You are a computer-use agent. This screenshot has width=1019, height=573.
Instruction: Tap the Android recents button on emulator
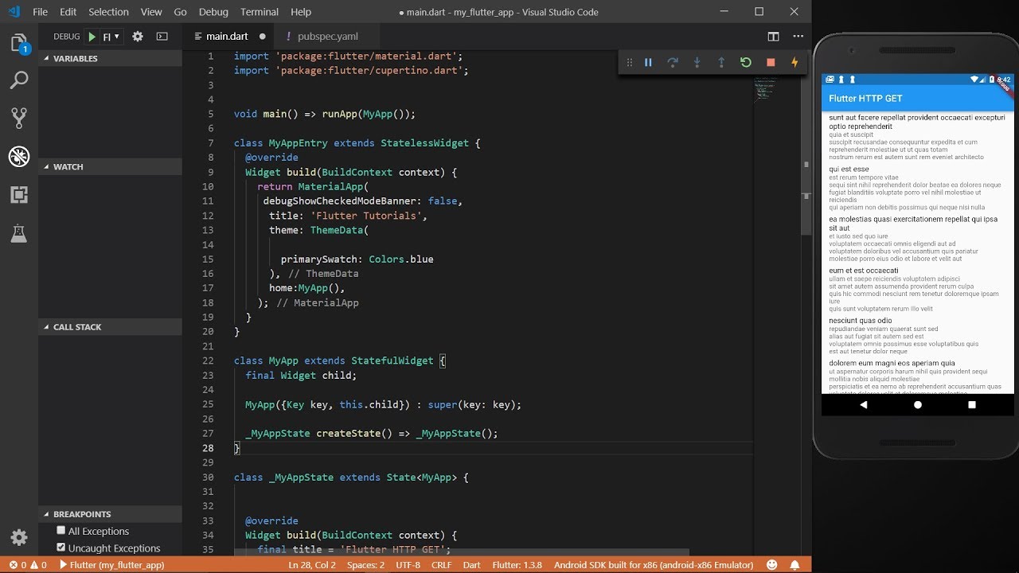[x=971, y=405]
